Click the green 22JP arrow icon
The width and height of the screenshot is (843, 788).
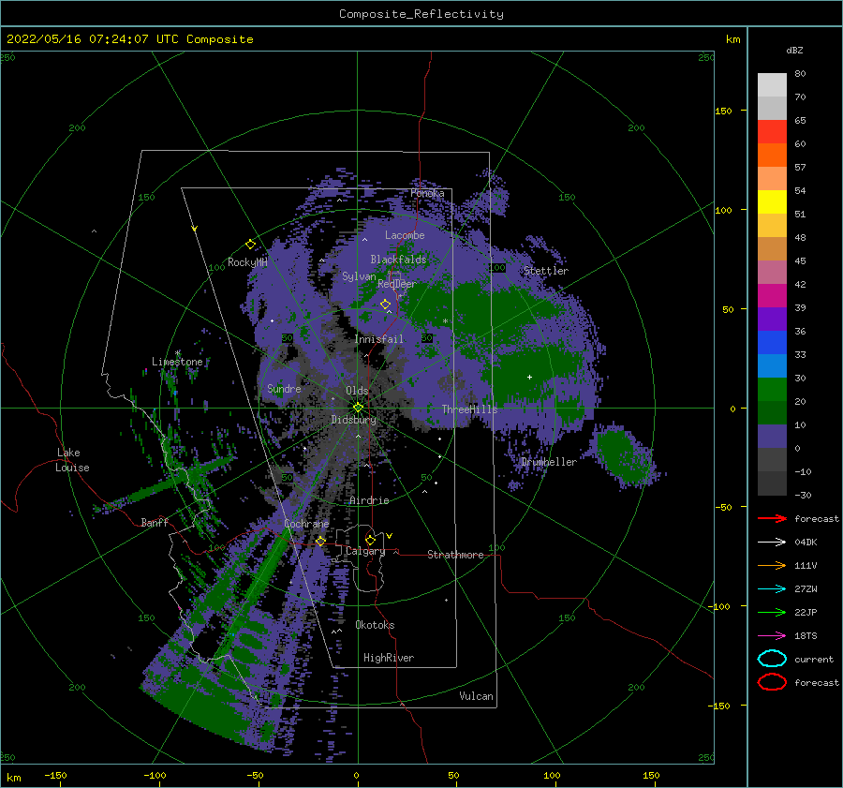pos(772,612)
